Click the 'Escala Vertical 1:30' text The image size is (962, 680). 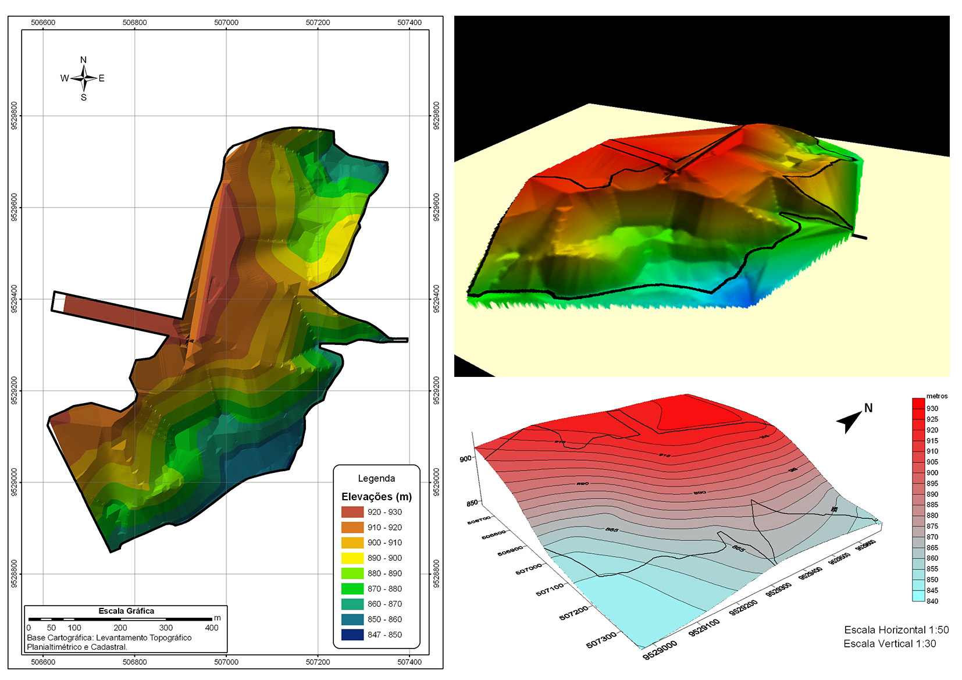889,643
